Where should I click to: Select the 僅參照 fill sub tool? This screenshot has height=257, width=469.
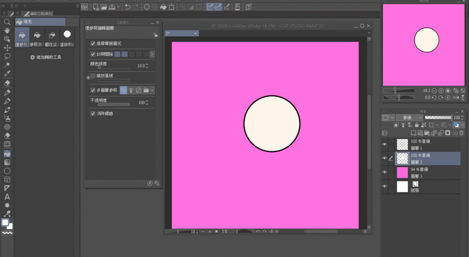tap(22, 37)
